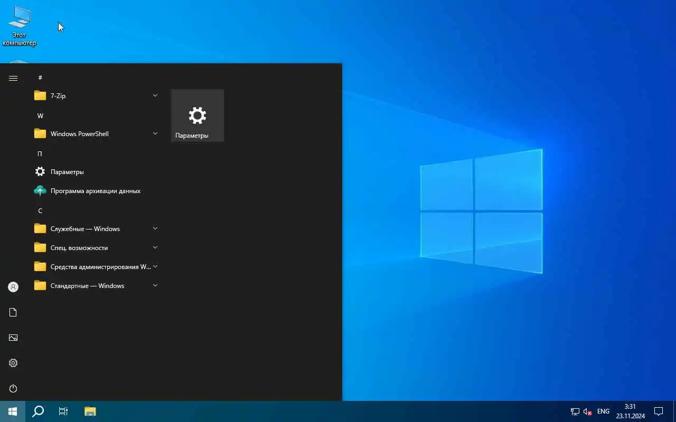Expand the Средства администрирования chevron
This screenshot has height=422, width=676.
click(155, 266)
